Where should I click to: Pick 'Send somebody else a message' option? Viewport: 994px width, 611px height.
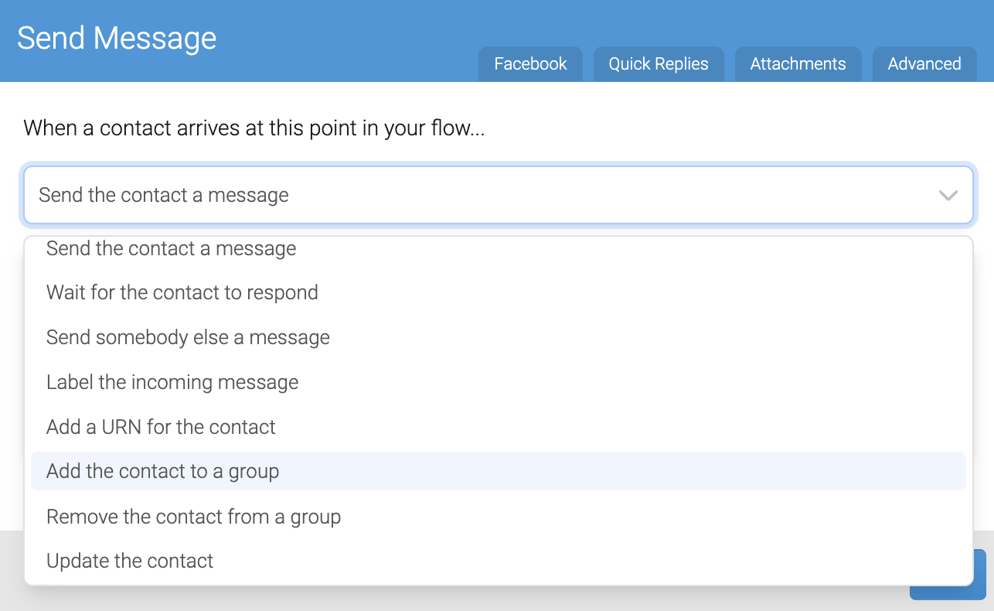pyautogui.click(x=498, y=337)
